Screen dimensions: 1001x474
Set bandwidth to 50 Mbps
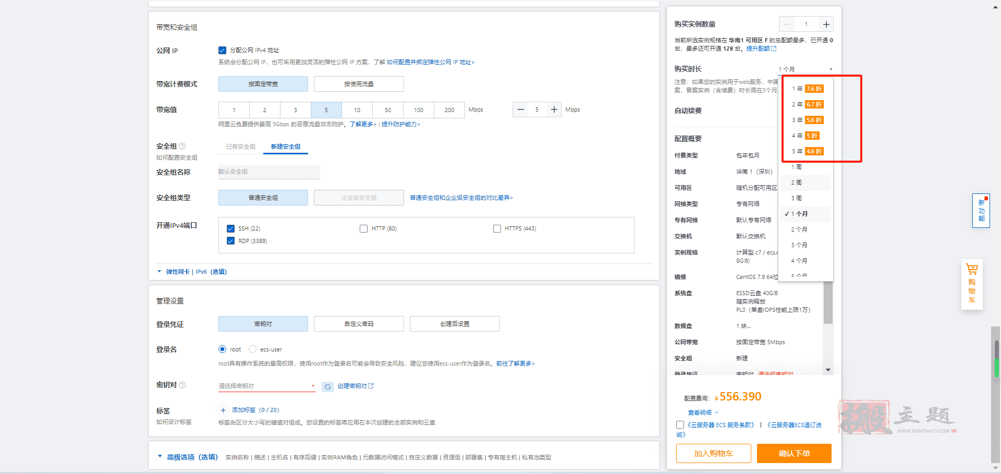(x=388, y=110)
